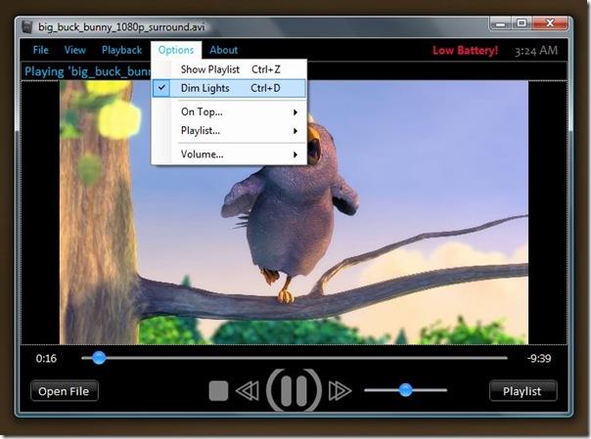This screenshot has width=591, height=439.
Task: Open the About menu
Action: pyautogui.click(x=223, y=50)
